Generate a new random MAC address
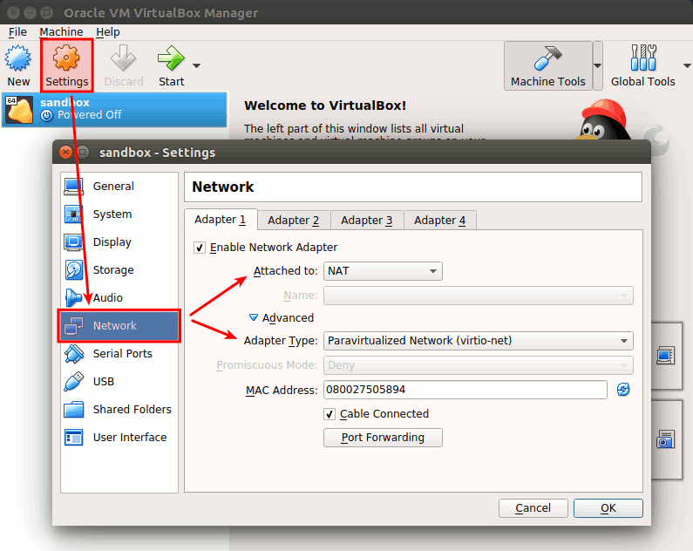This screenshot has width=693, height=551. pyautogui.click(x=623, y=390)
